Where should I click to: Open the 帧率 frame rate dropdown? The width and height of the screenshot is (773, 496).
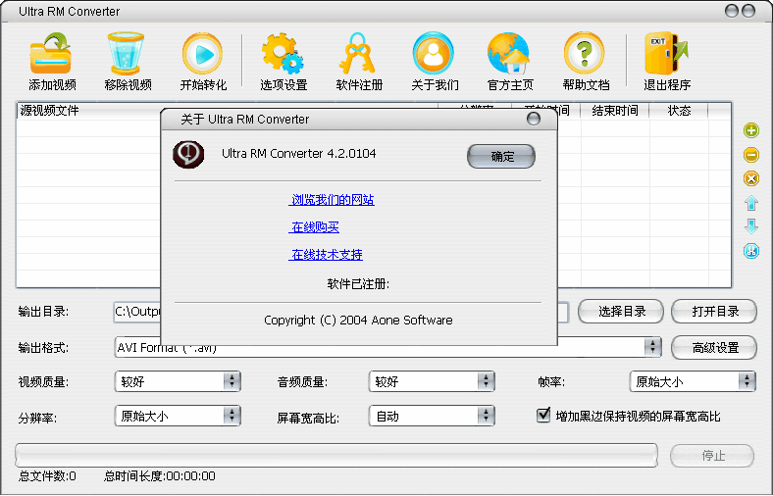tap(747, 381)
